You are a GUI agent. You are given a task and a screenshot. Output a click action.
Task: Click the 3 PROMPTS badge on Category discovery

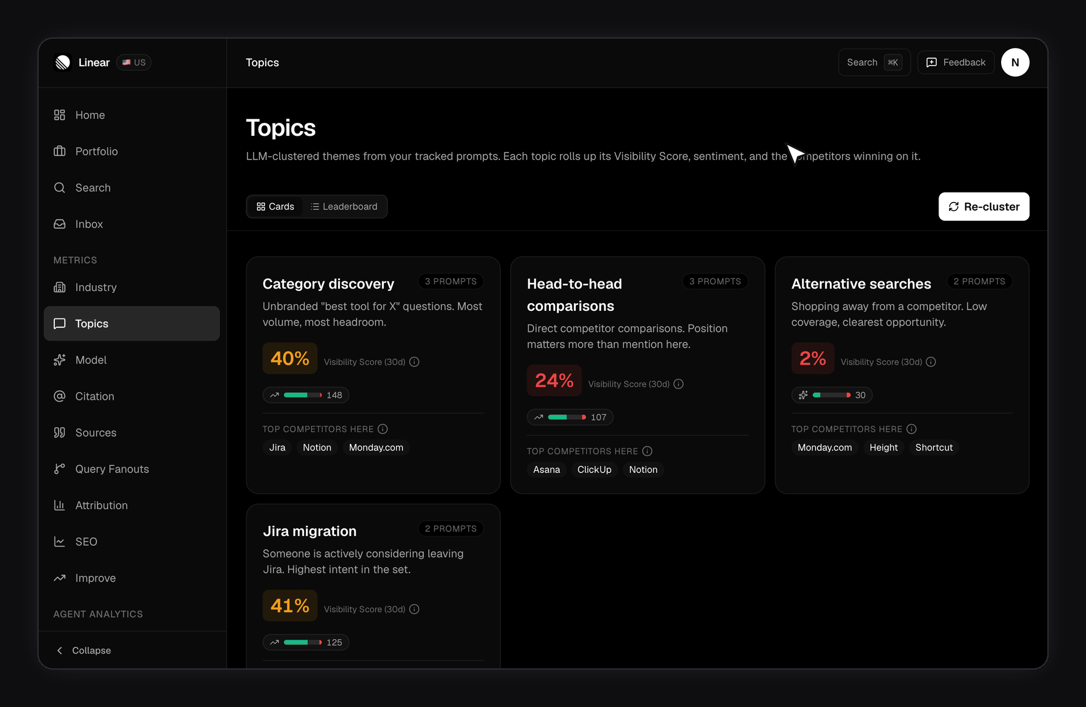451,282
